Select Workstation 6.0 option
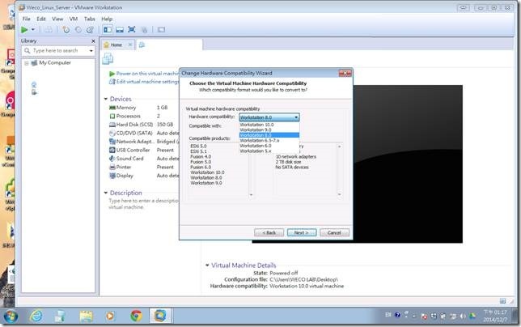 click(x=269, y=146)
